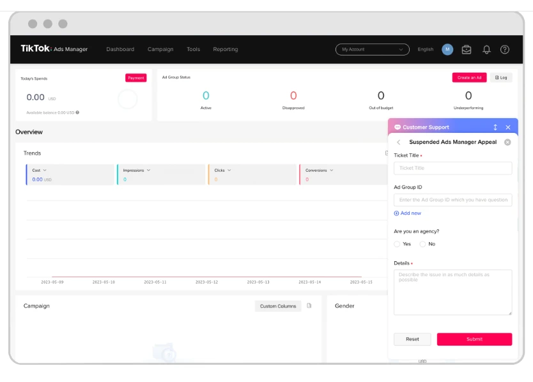Image resolution: width=533 pixels, height=382 pixels.
Task: Click the Underperforming count
Action: (468, 96)
